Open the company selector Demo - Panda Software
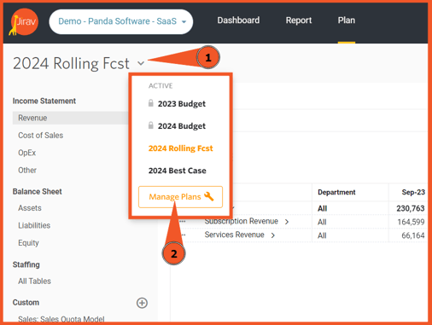This screenshot has height=325, width=432. tap(121, 21)
